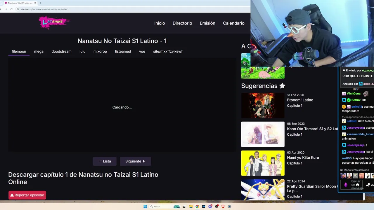Switch to the mega server tab
Image resolution: width=374 pixels, height=210 pixels.
point(39,51)
